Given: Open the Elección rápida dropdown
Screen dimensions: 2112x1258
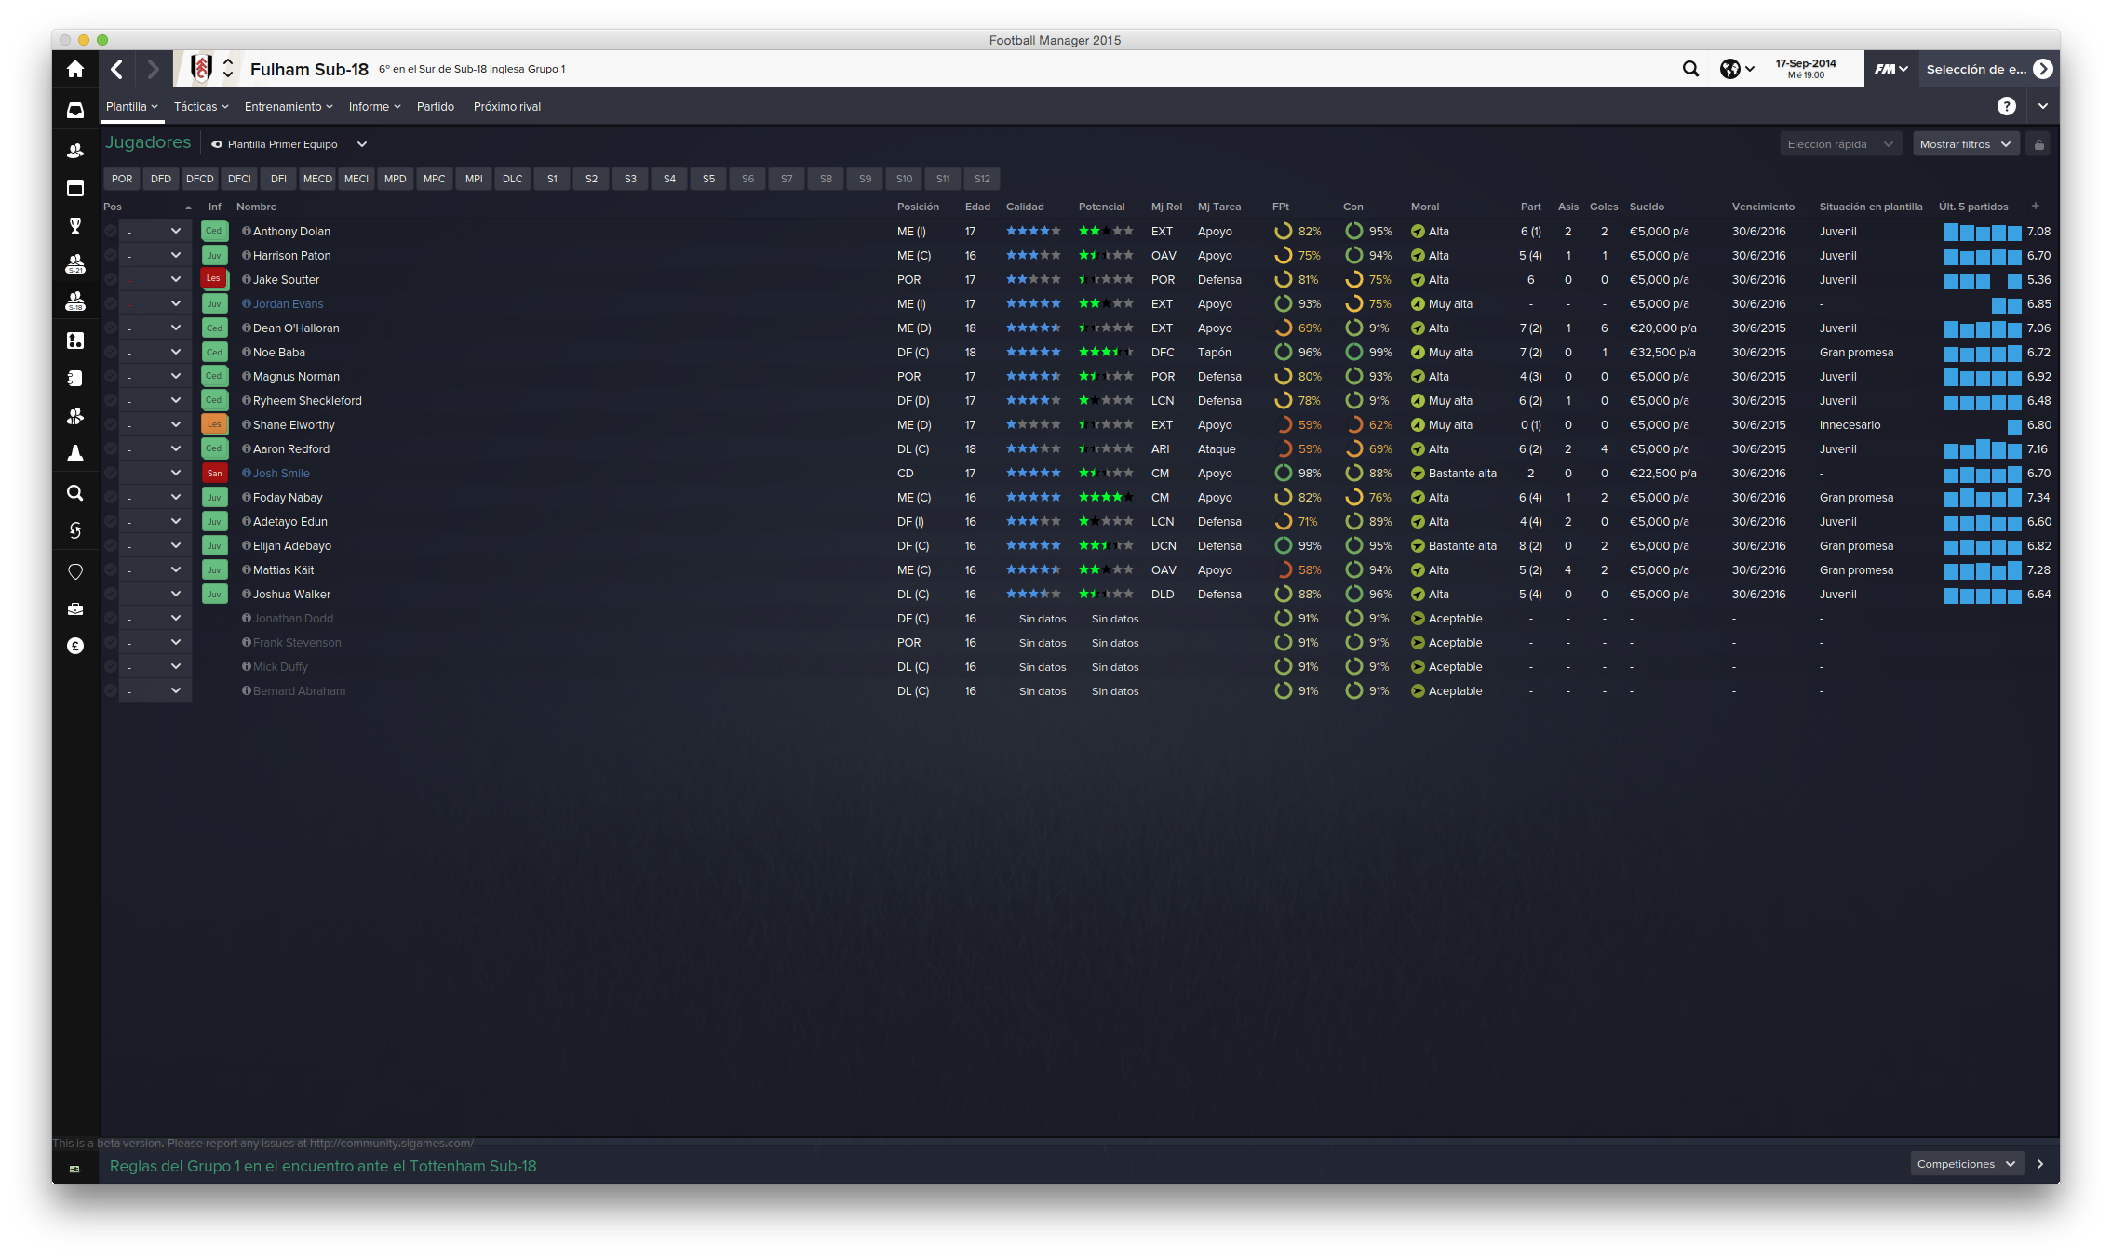Looking at the screenshot, I should (x=1840, y=144).
